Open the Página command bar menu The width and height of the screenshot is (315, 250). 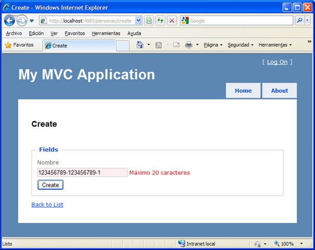click(213, 45)
